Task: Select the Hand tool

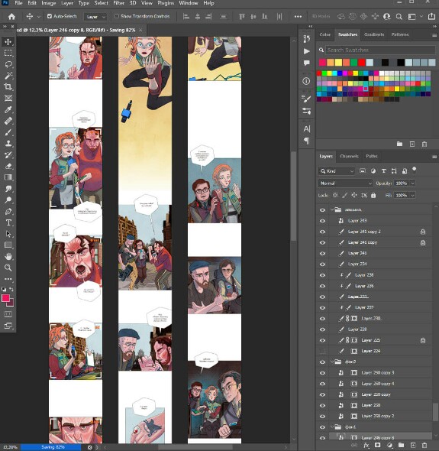Action: point(8,256)
